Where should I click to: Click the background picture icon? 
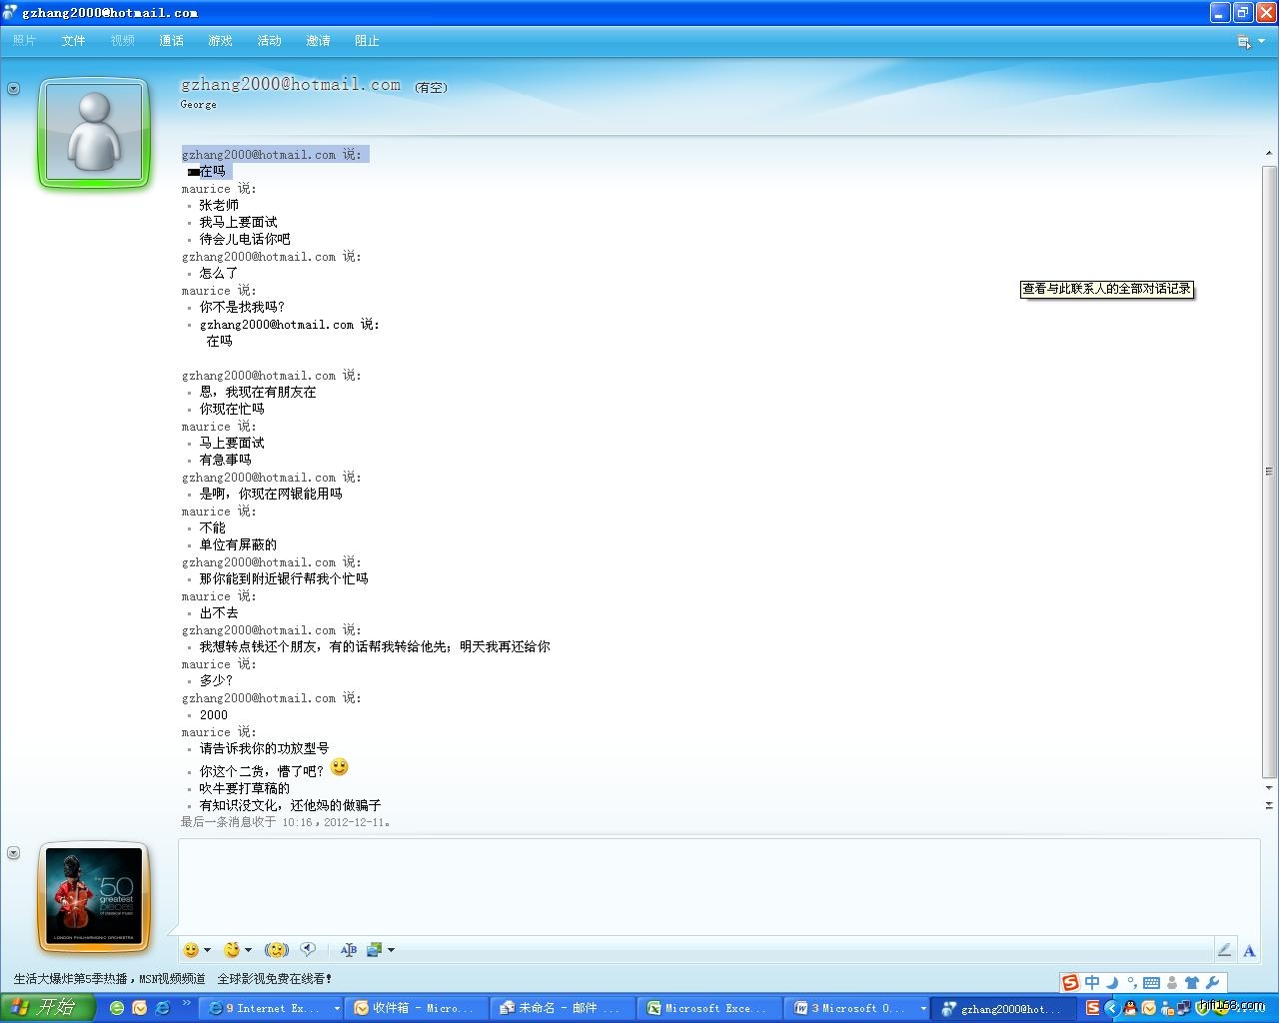point(375,949)
